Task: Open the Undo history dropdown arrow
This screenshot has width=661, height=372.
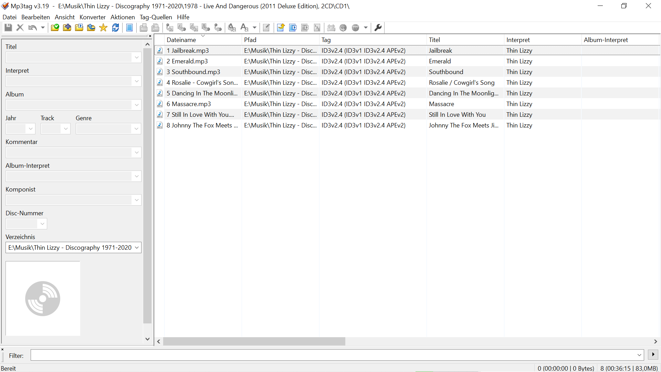Action: (43, 28)
